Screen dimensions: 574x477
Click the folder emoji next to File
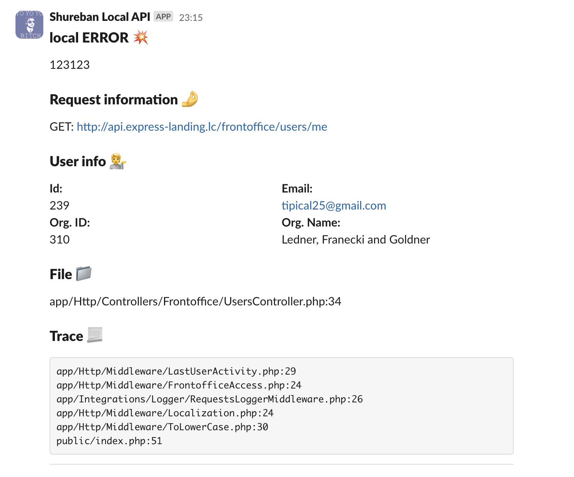point(84,274)
